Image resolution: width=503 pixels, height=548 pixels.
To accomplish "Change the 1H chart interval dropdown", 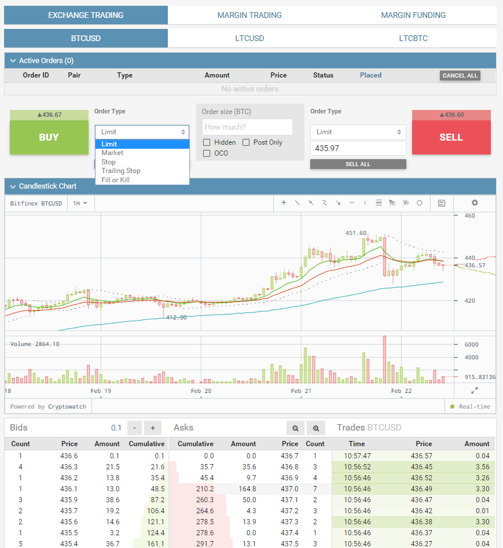I will tap(80, 203).
